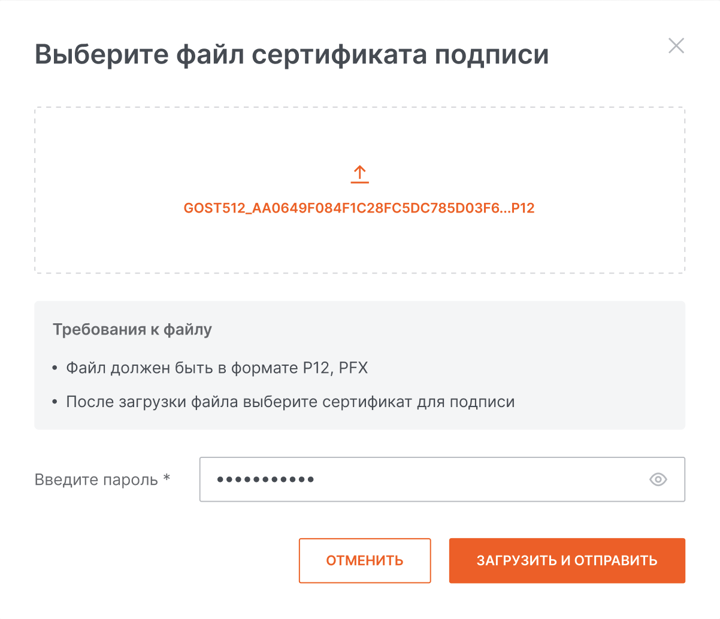720x619 pixels.
Task: Click the 'Требования к файлу' heading
Action: [132, 330]
